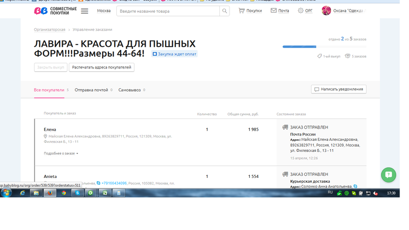Open the Почта menu link
The image size is (409, 230).
click(x=284, y=11)
